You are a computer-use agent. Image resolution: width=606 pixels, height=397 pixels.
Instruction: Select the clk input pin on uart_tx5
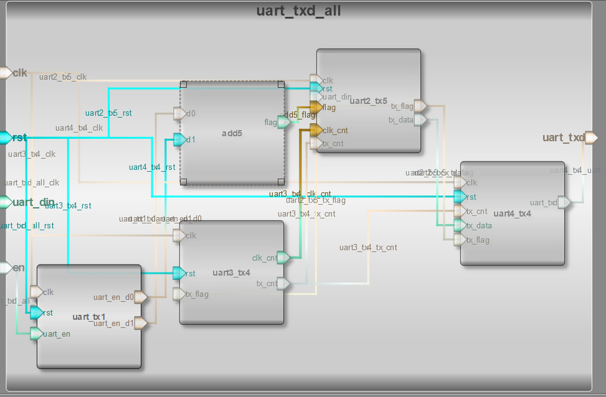click(316, 80)
